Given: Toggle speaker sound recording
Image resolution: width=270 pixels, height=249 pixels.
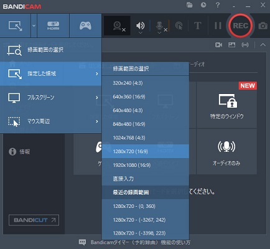Looking at the screenshot, I should [x=141, y=25].
